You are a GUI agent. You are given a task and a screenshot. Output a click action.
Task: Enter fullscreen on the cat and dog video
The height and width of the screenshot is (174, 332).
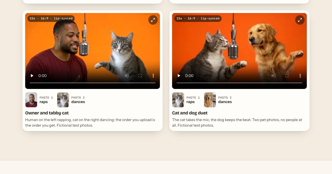tap(287, 76)
